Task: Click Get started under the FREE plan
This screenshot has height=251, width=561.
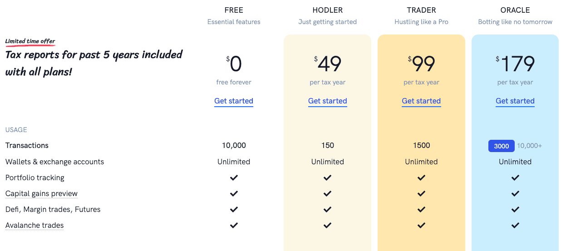Action: 234,101
